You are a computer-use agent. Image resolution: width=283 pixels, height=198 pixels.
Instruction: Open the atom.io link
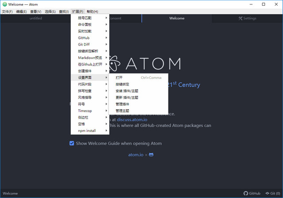[x=136, y=155]
